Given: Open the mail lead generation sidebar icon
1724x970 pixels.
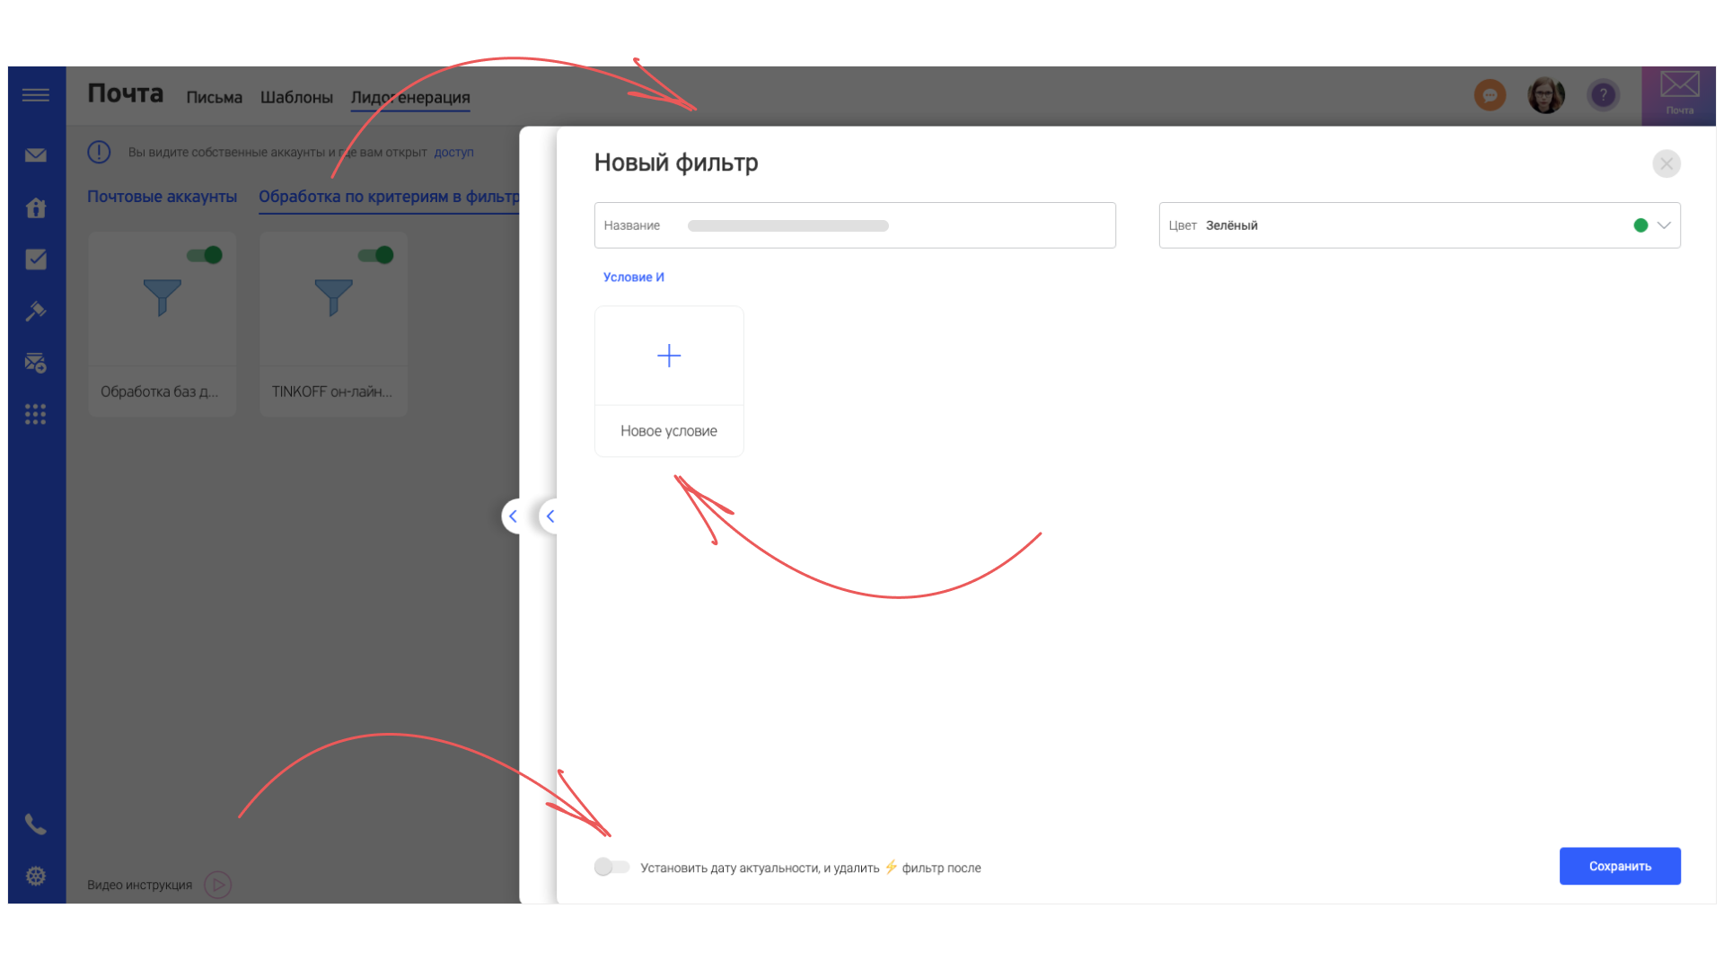Looking at the screenshot, I should [36, 363].
